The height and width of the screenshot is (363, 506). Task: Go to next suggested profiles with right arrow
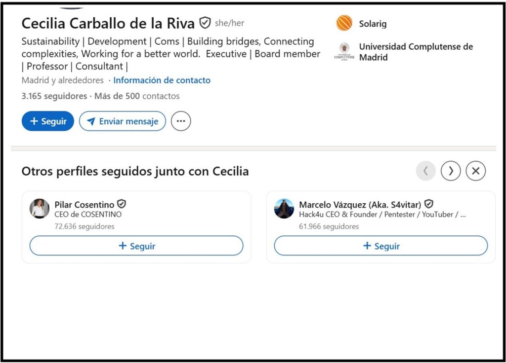(451, 171)
